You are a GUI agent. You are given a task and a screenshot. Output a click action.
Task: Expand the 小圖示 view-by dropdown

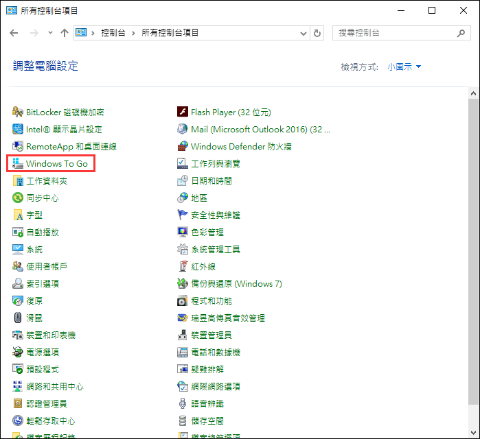click(x=404, y=67)
